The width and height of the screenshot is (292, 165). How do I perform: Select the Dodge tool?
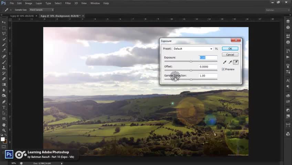tap(4, 96)
